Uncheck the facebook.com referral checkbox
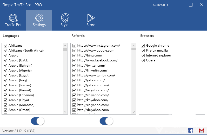This screenshot has width=207, height=135. [74, 60]
